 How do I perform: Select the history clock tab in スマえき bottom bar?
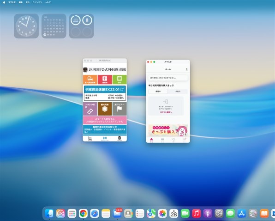(173, 140)
